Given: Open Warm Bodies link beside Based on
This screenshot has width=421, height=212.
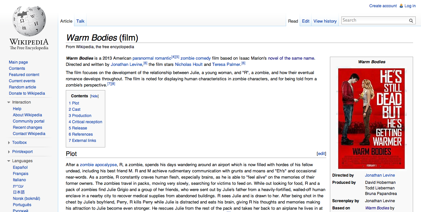Looking at the screenshot, I should tap(377, 208).
